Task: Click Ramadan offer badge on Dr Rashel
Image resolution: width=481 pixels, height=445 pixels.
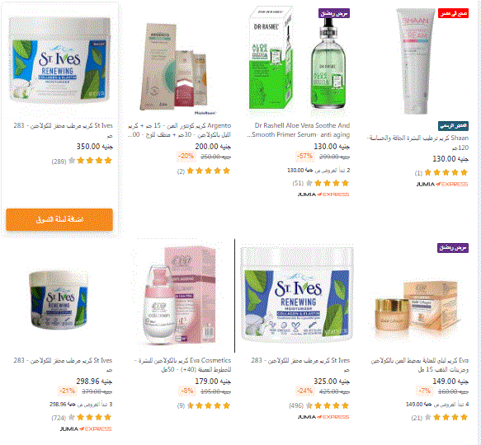Action: (334, 13)
